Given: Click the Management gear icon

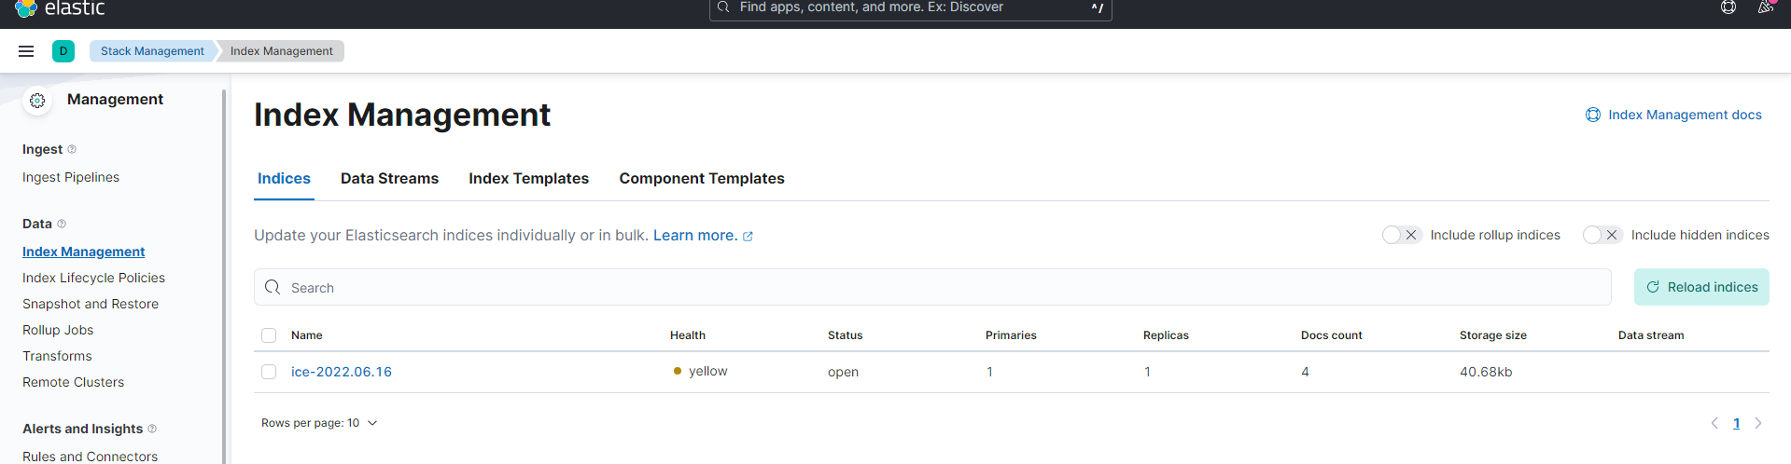Looking at the screenshot, I should [37, 101].
